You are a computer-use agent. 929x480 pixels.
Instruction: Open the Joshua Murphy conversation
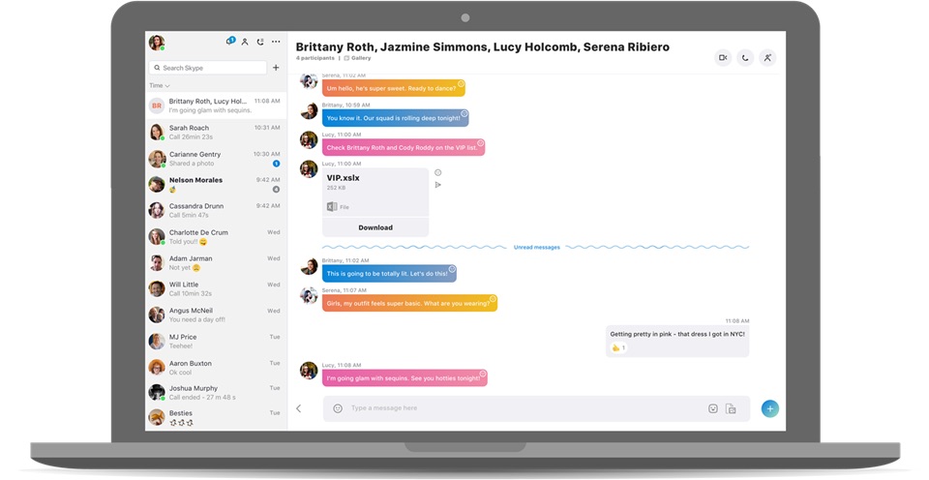(x=216, y=392)
